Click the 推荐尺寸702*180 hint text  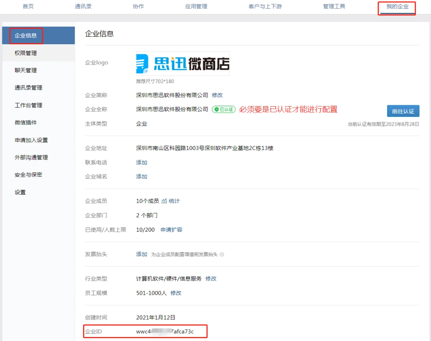[x=155, y=81]
